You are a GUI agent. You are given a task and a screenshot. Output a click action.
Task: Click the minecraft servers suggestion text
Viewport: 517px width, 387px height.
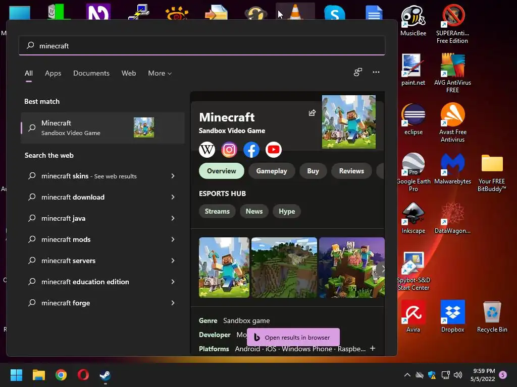pos(68,261)
